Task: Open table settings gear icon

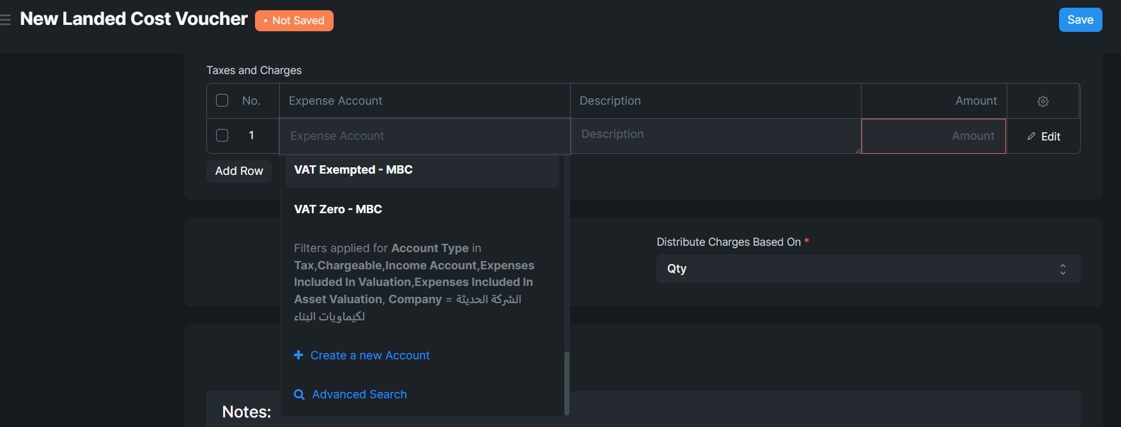Action: coord(1043,101)
